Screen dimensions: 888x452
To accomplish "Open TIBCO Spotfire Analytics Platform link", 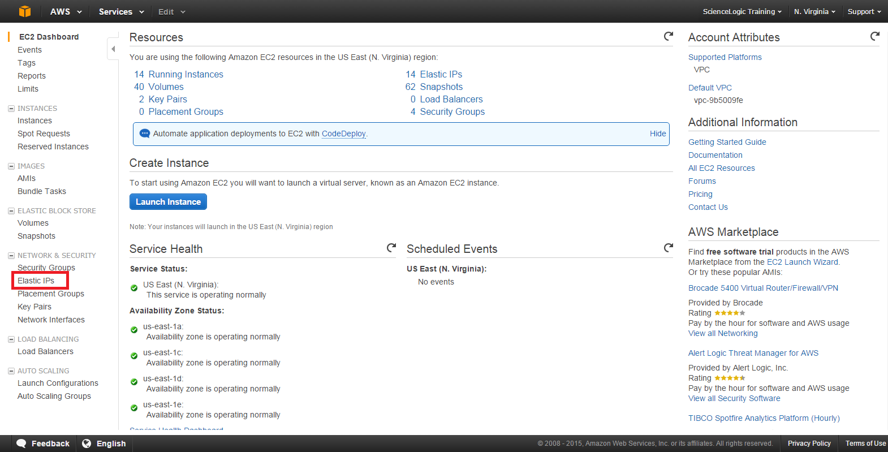I will 764,418.
